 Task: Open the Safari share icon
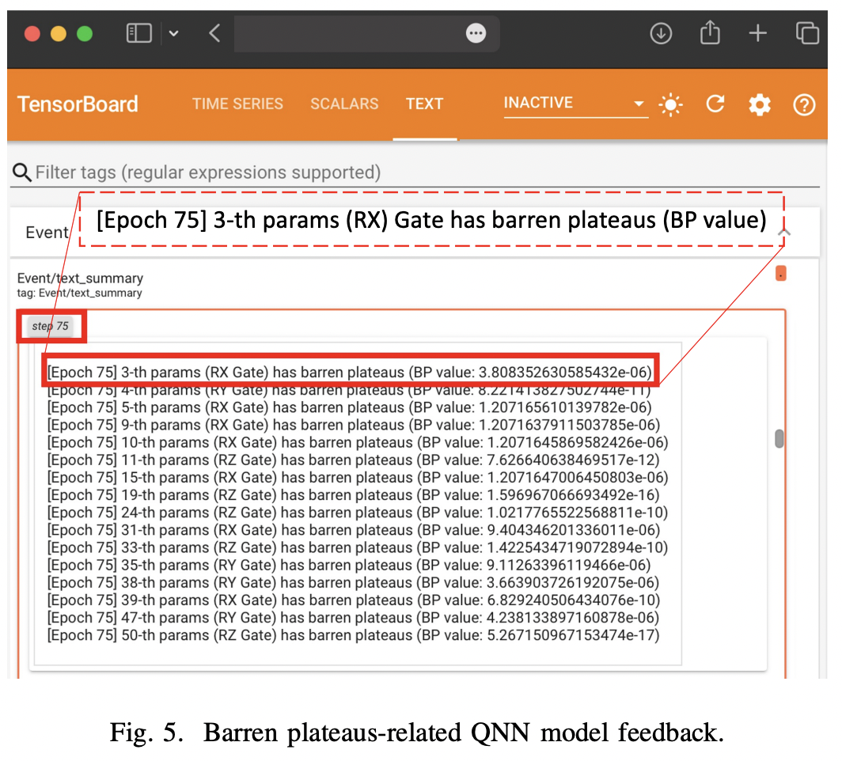pos(709,33)
